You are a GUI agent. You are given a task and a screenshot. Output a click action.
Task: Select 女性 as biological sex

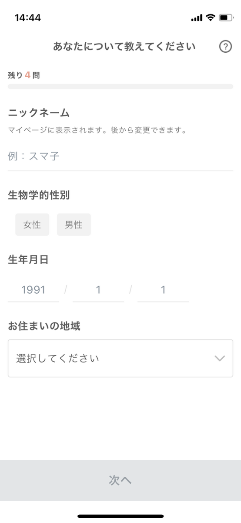point(32,224)
